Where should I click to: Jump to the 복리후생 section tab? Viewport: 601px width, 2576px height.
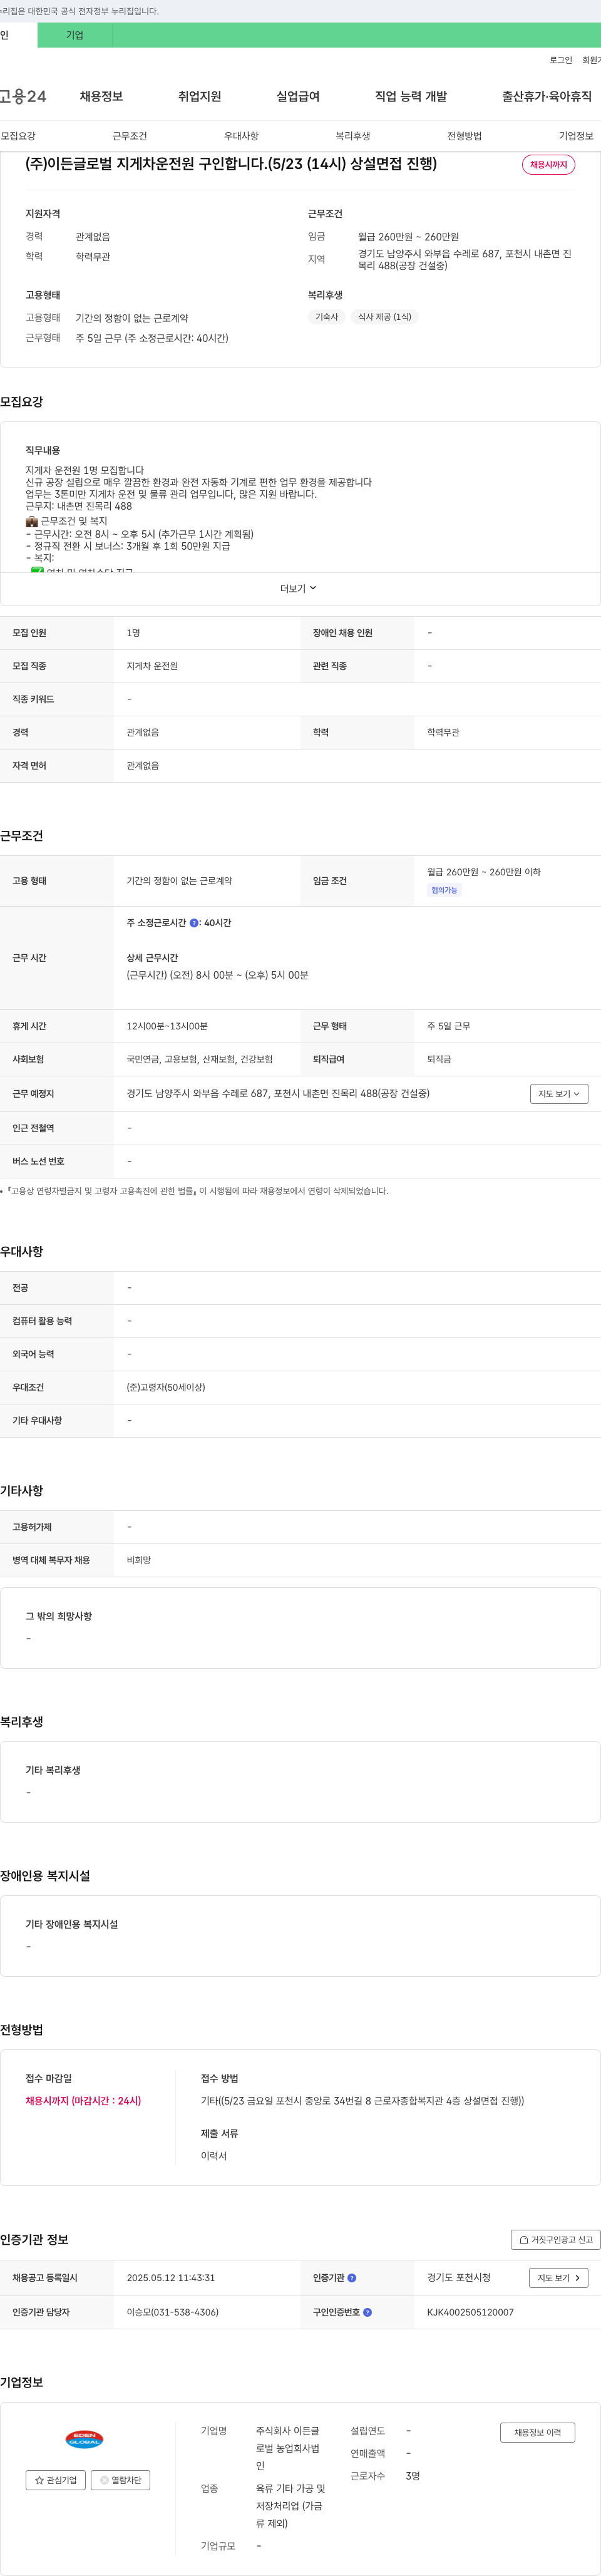pos(353,136)
